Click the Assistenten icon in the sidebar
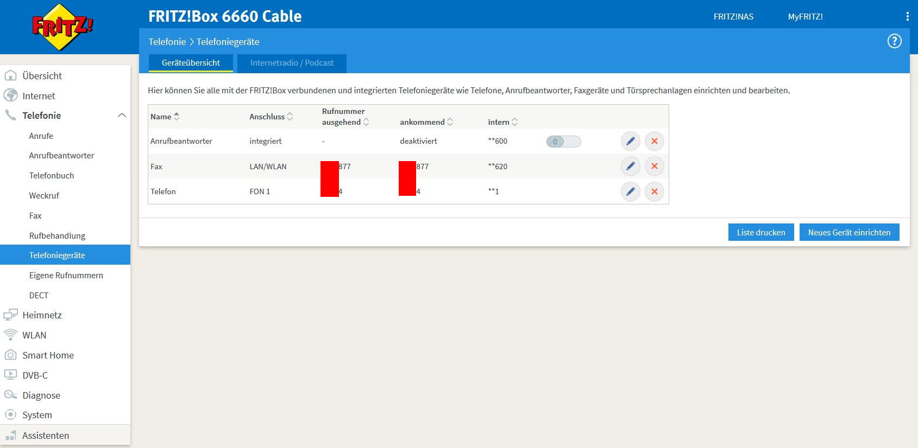 (10, 435)
